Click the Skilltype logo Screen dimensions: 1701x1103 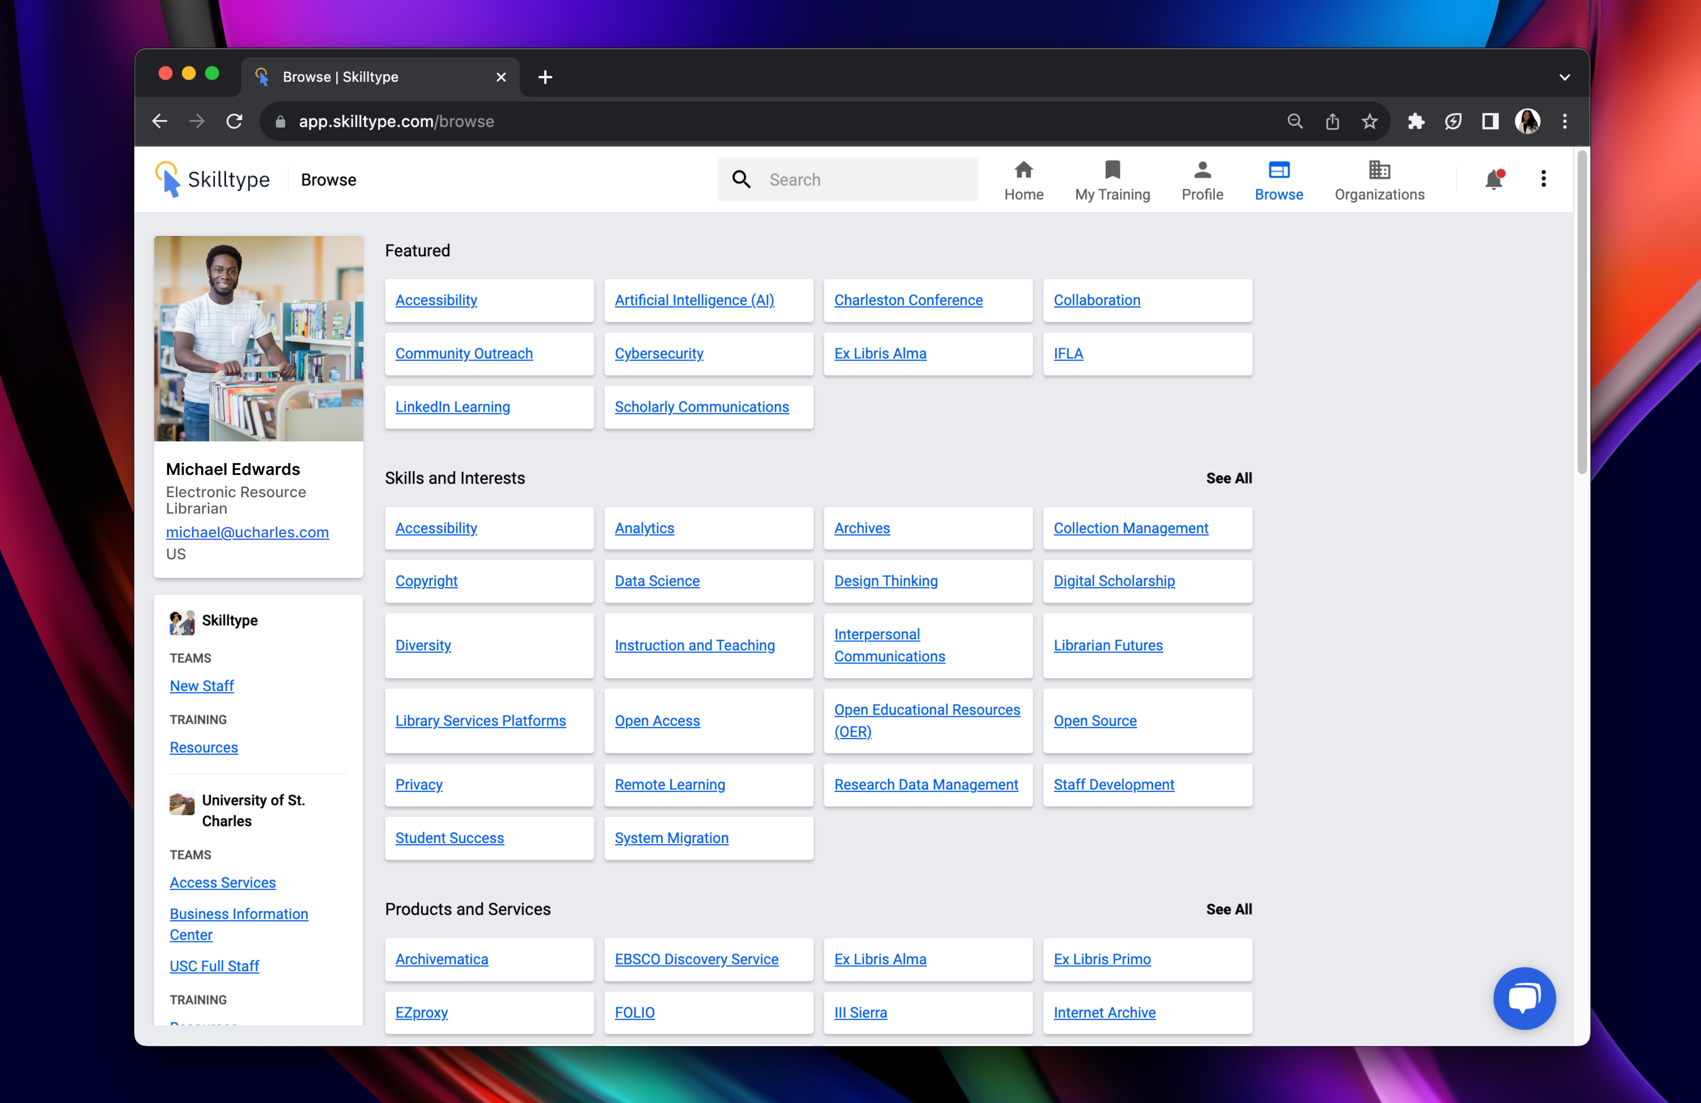tap(212, 179)
